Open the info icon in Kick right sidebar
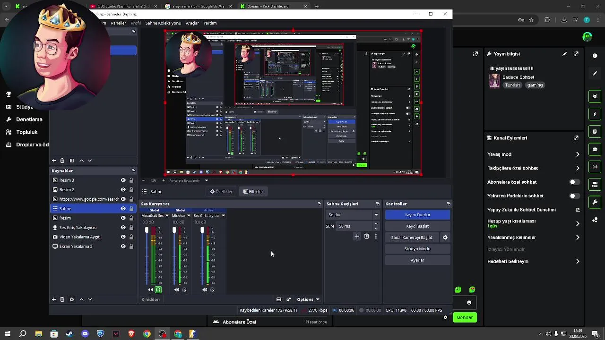This screenshot has width=605, height=340. coord(595,56)
